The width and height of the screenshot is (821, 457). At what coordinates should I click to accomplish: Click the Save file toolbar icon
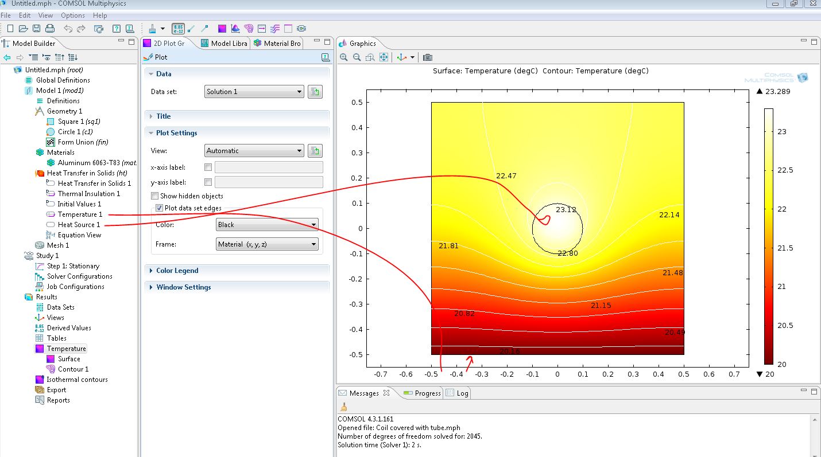pos(37,29)
